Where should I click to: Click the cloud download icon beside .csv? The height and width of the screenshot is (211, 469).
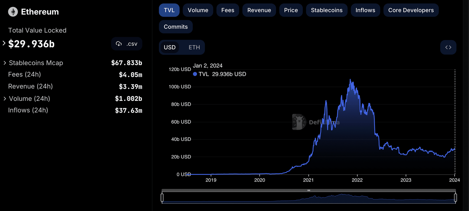(119, 44)
